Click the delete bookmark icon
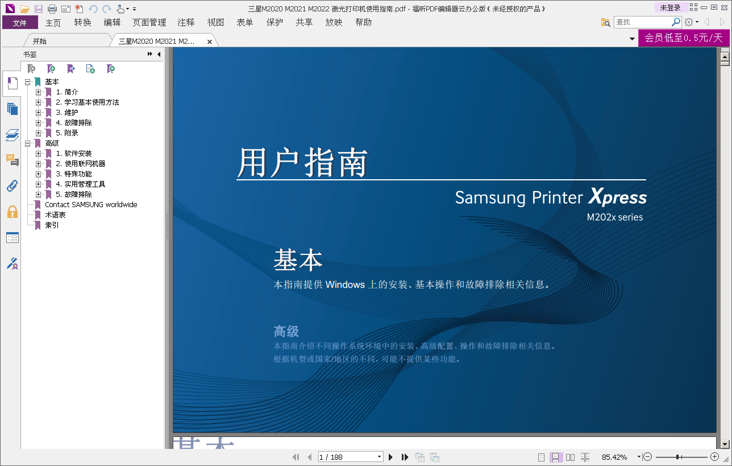This screenshot has height=466, width=732. click(32, 69)
